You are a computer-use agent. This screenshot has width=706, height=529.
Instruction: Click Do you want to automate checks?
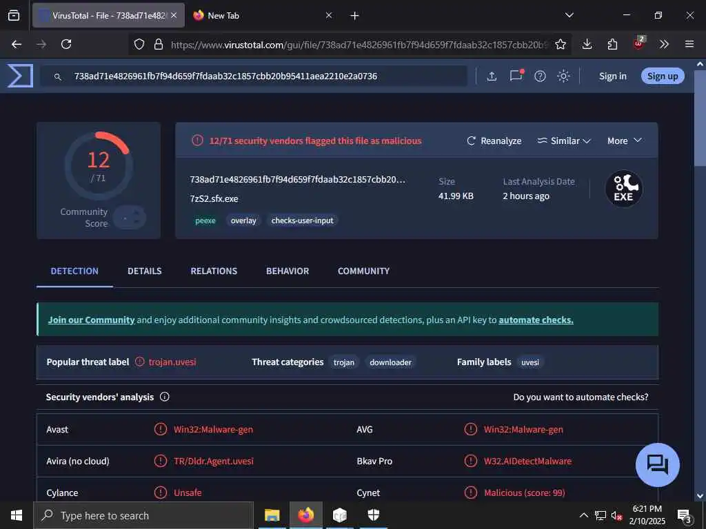tap(581, 397)
